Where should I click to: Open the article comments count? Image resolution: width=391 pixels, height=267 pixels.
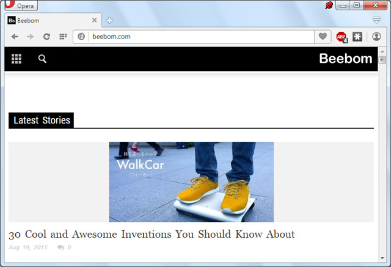(x=64, y=247)
